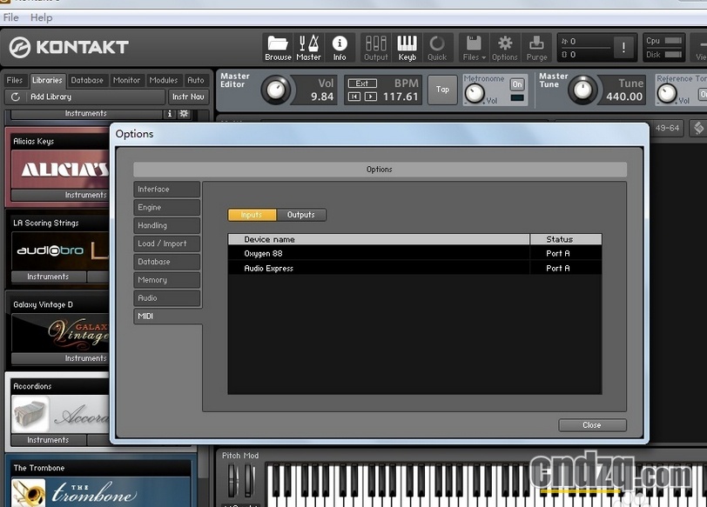This screenshot has width=707, height=507.
Task: Open the File menu
Action: (x=10, y=17)
